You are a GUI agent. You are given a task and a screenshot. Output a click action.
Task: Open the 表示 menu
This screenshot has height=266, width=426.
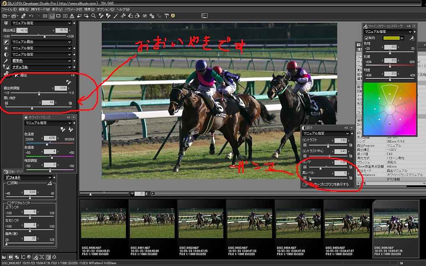[57, 9]
